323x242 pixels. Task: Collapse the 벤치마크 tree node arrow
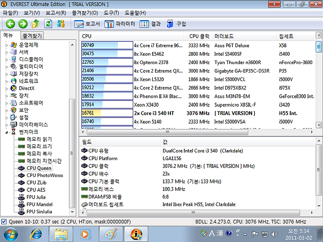[7, 132]
